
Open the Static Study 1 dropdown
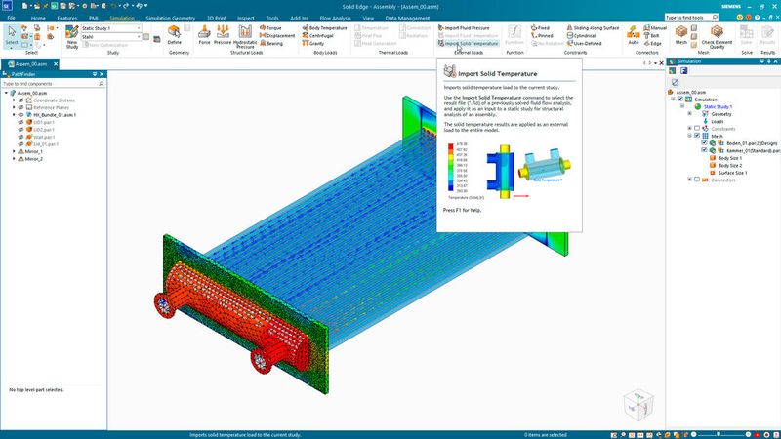[139, 28]
